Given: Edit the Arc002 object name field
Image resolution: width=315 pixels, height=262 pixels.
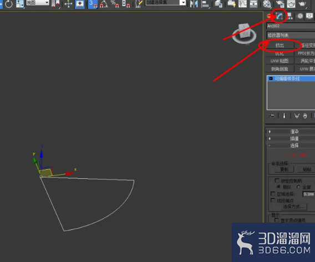Looking at the screenshot, I should click(x=291, y=26).
